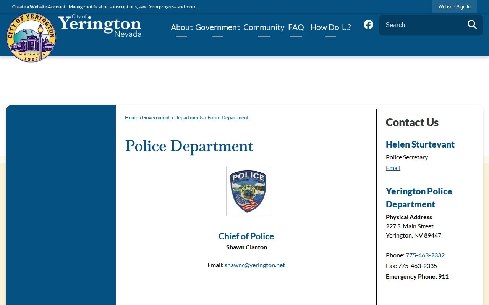This screenshot has height=305, width=489.
Task: Open the How Do I...? menu
Action: pyautogui.click(x=330, y=27)
